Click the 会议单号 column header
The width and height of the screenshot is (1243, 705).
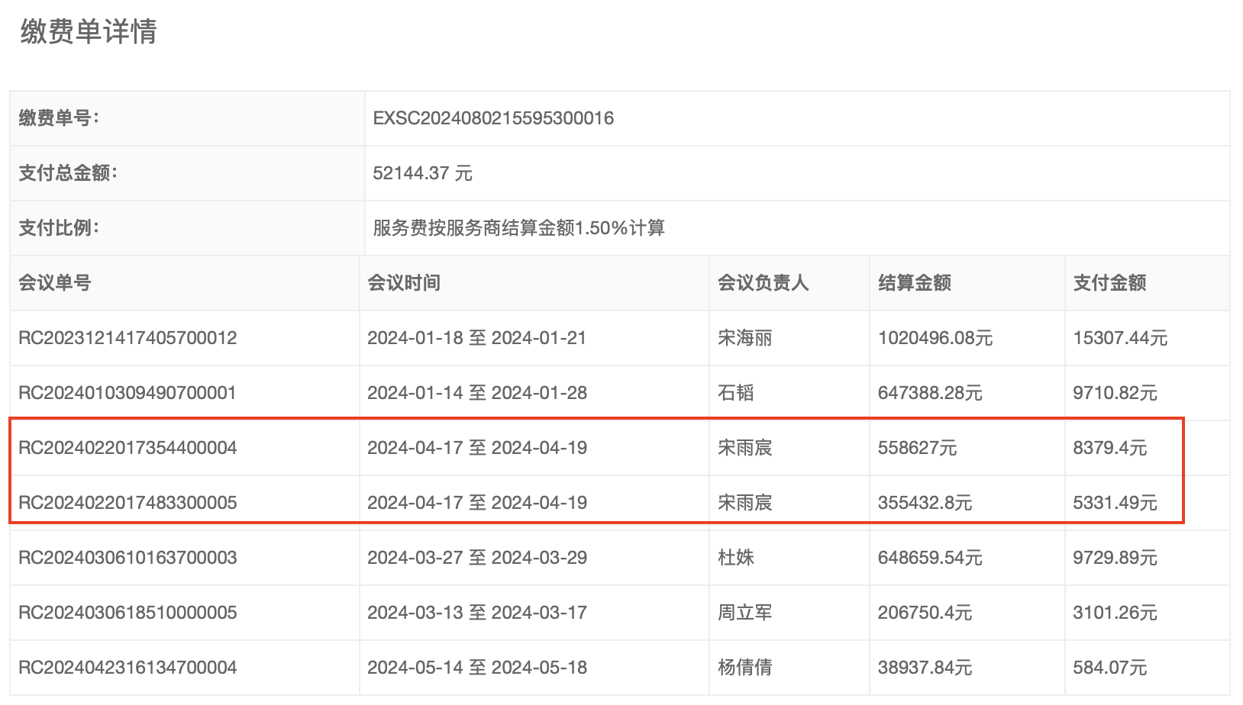click(55, 283)
